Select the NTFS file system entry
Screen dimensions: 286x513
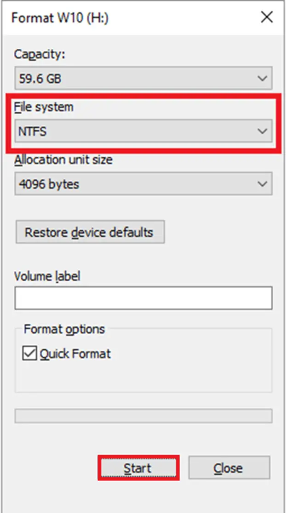[138, 131]
